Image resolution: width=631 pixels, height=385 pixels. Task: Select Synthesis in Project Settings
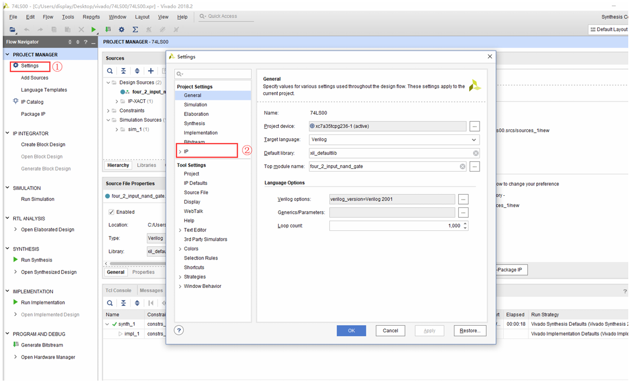click(194, 123)
